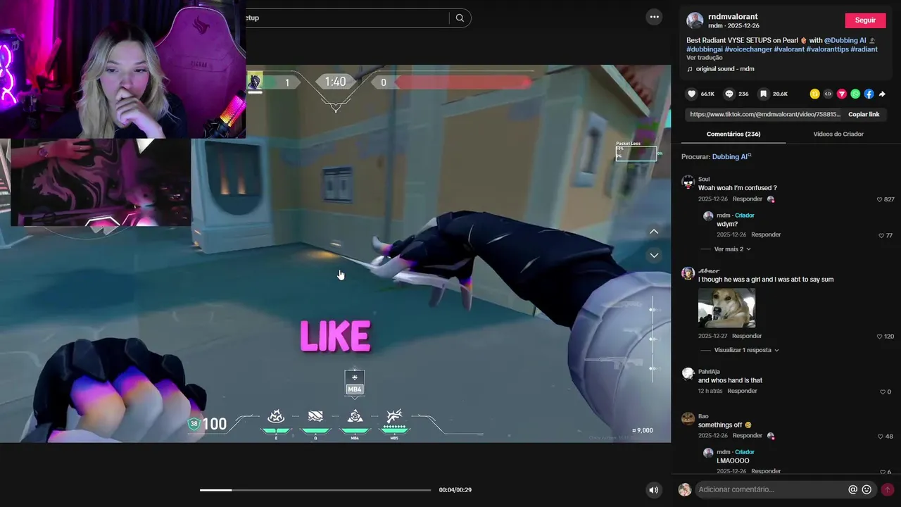Screen dimensions: 901x507
Task: Expand 'Ver mais 2' replies
Action: (x=732, y=249)
